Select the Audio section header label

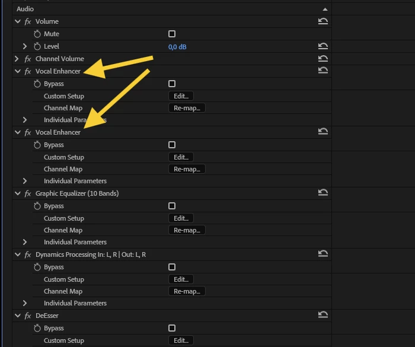[x=25, y=9]
